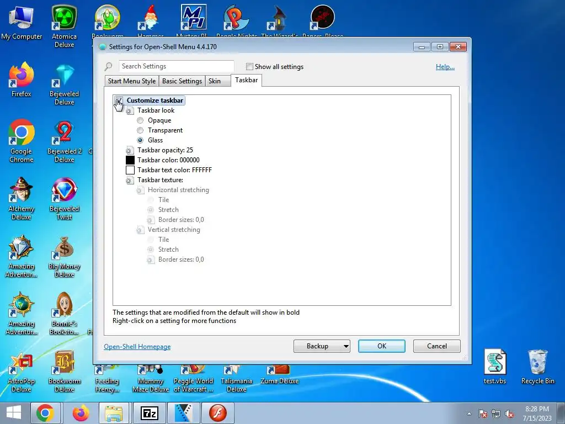This screenshot has height=424, width=565.
Task: Click the Windows Start button
Action: [14, 412]
